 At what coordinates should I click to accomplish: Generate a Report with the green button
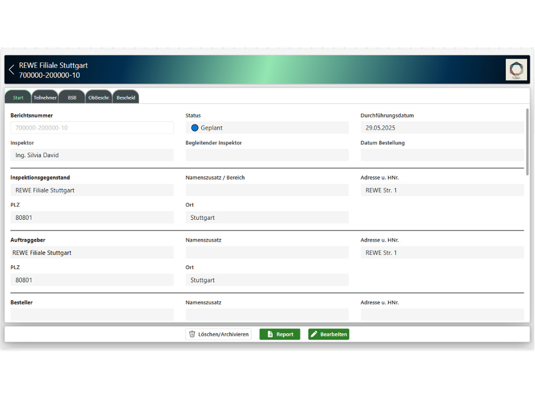click(280, 334)
